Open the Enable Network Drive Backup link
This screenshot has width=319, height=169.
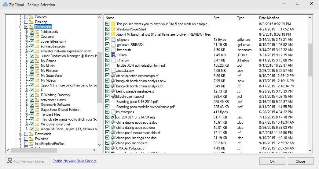click(x=75, y=161)
